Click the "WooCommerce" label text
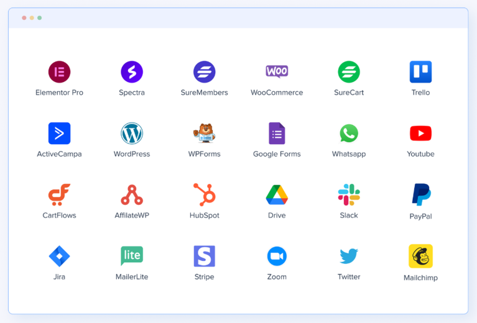 [x=277, y=93]
